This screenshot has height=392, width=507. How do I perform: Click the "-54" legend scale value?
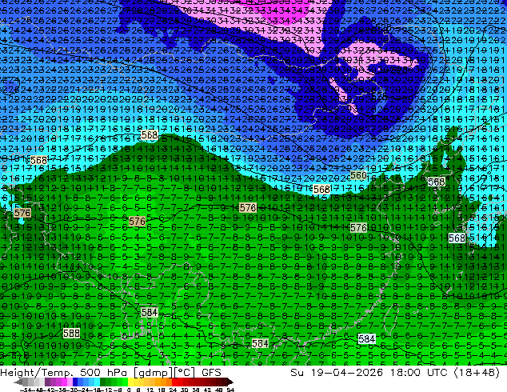[x=26, y=390]
